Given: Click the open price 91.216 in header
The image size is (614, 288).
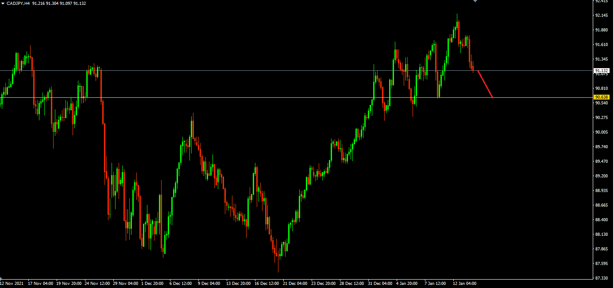Looking at the screenshot, I should [x=39, y=4].
